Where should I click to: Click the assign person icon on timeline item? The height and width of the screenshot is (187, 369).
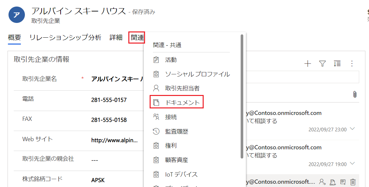tap(322, 182)
